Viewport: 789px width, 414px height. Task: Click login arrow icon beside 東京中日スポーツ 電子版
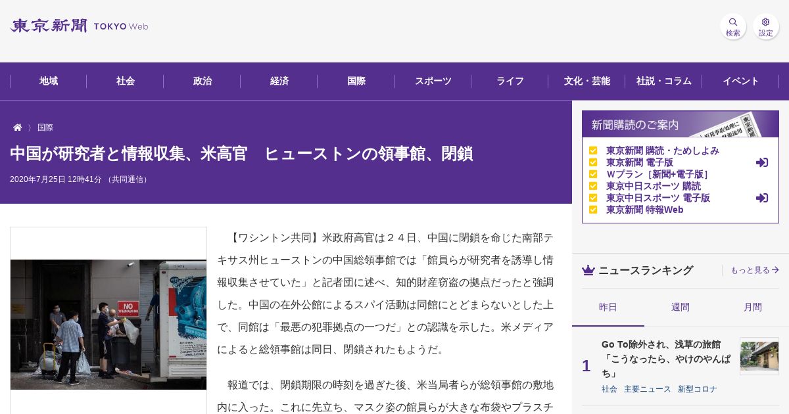pos(762,198)
